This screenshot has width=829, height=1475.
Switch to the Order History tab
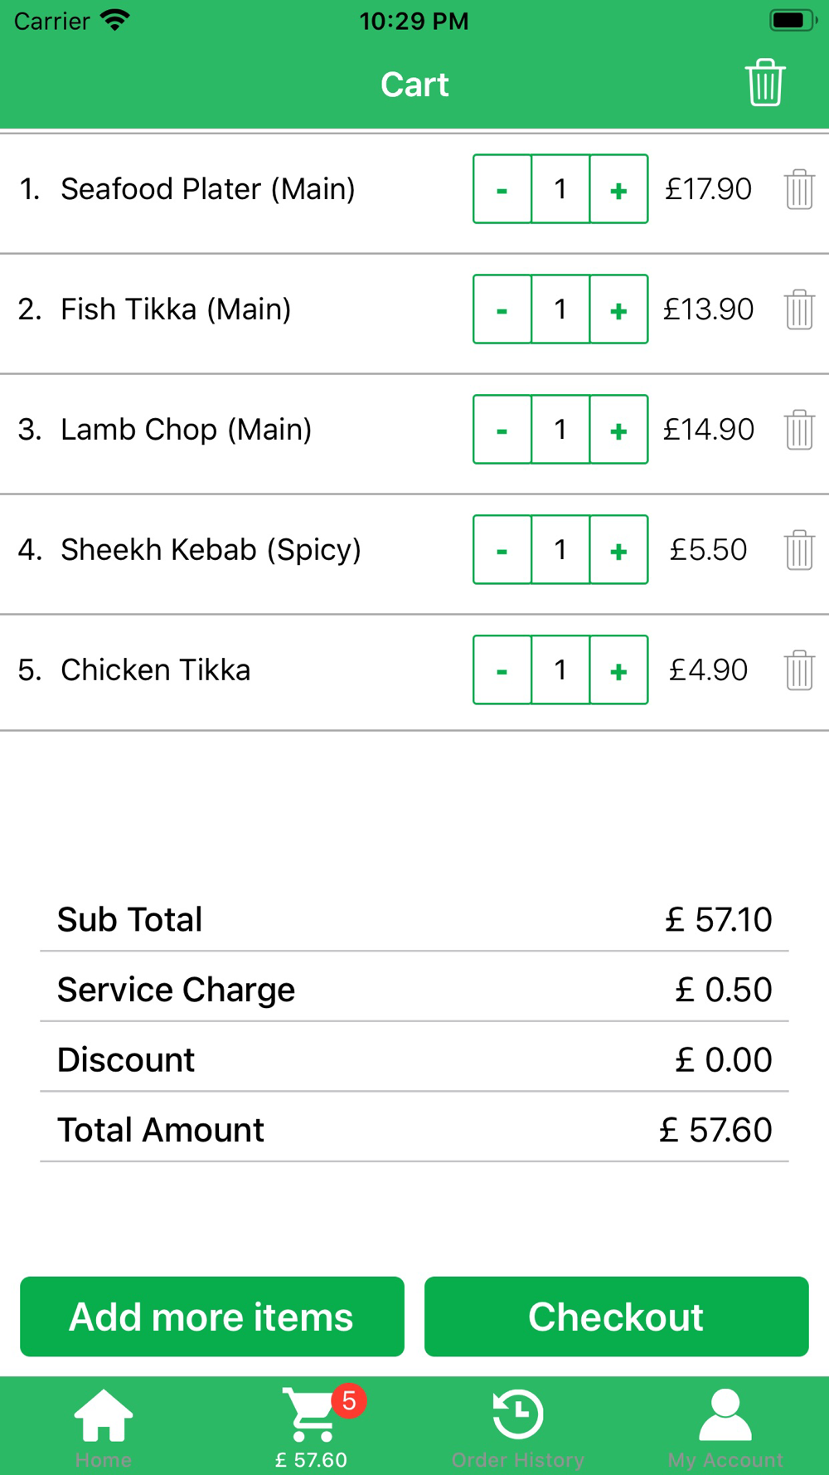tap(518, 1426)
